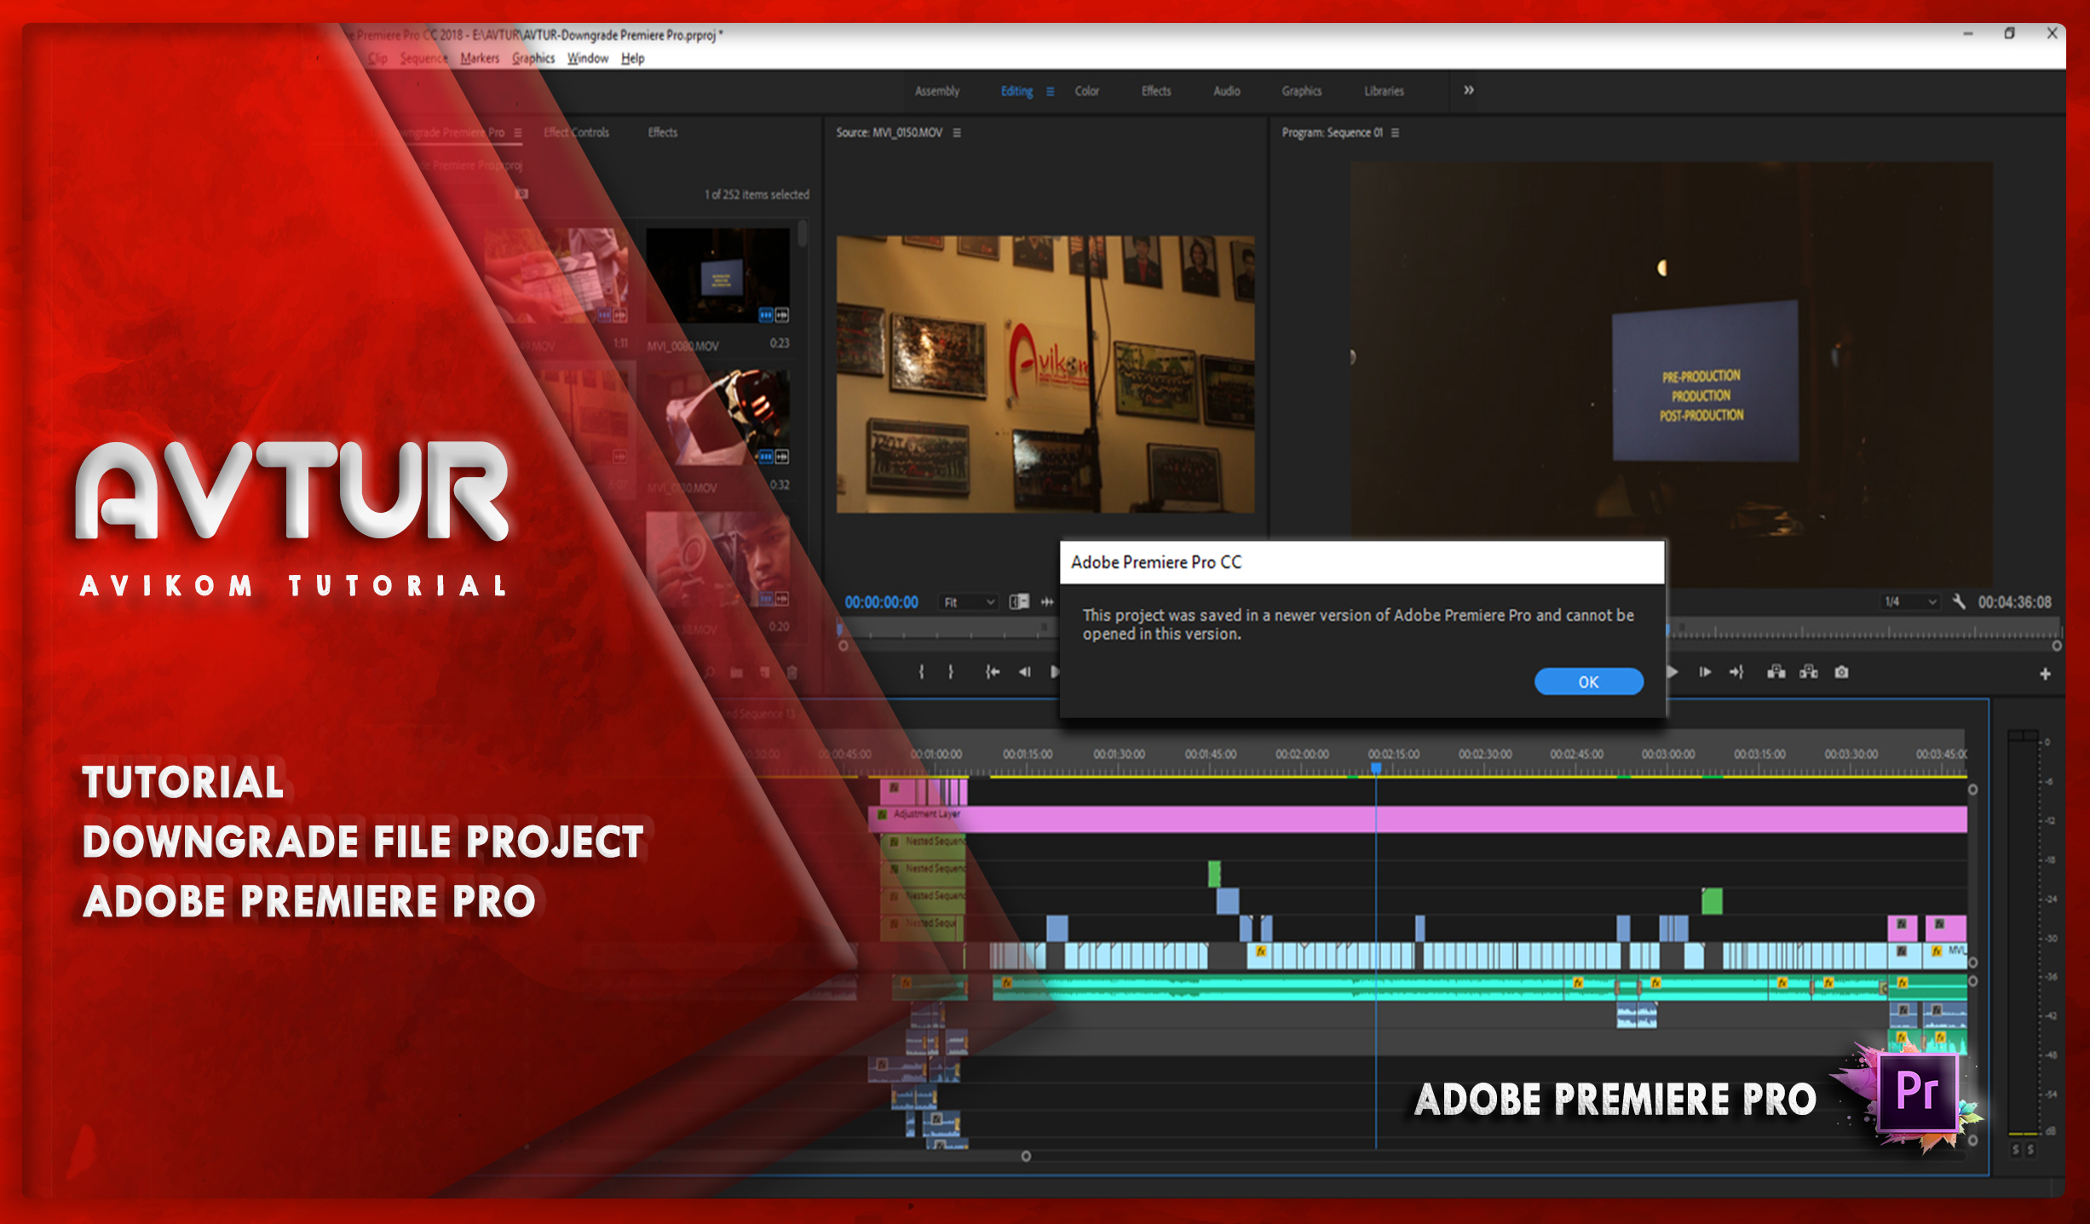The image size is (2090, 1224).
Task: Open the Markers menu
Action: 480,58
